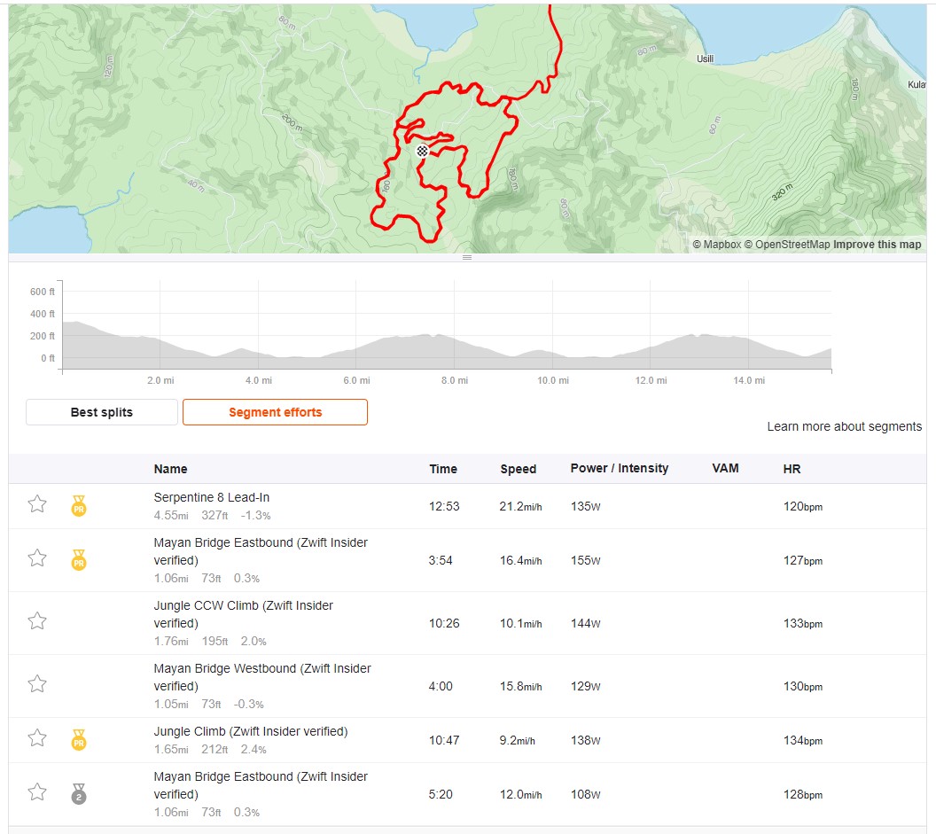The height and width of the screenshot is (834, 936).
Task: Star the 3:54 Mayan Bridge Eastbound effort
Action: coord(37,558)
